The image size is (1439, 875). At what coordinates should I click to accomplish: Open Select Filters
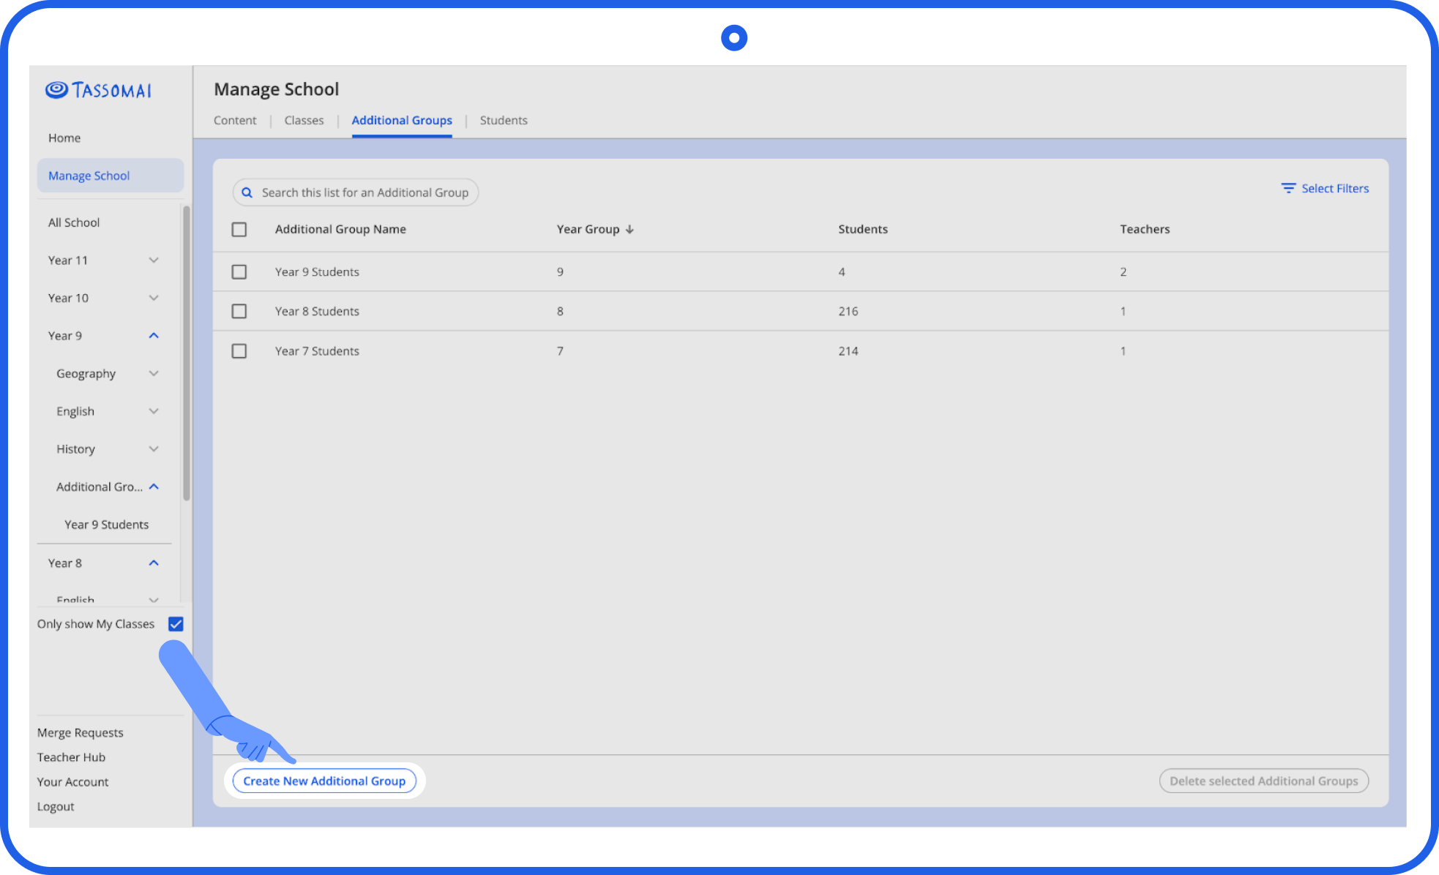pos(1325,188)
